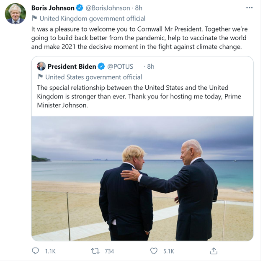This screenshot has height=261, width=268.
Task: Open the @POTUS handle link
Action: [x=120, y=67]
